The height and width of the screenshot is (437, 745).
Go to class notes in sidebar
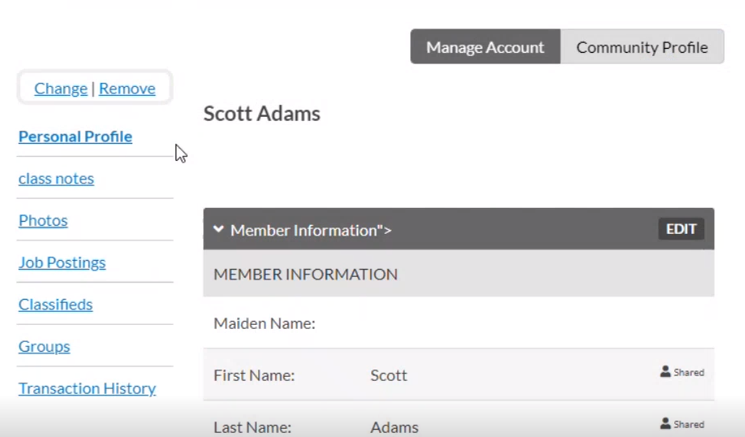point(56,179)
